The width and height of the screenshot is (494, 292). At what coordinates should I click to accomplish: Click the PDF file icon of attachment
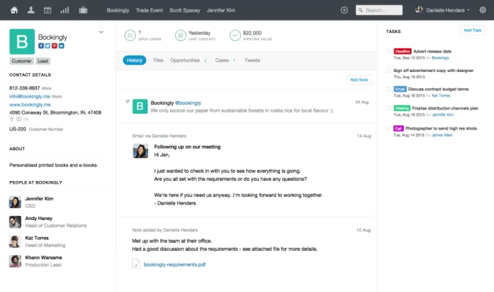click(x=136, y=264)
